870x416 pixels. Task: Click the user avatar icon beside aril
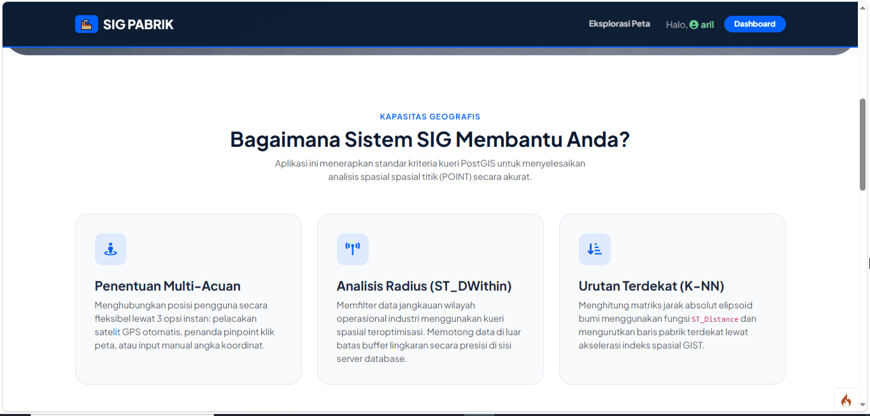coord(694,25)
